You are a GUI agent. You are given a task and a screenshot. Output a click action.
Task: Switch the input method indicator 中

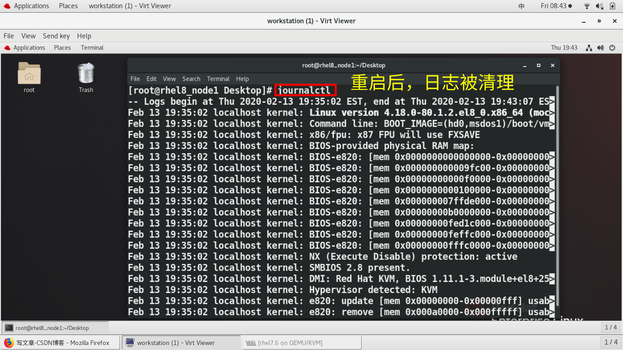tap(522, 6)
